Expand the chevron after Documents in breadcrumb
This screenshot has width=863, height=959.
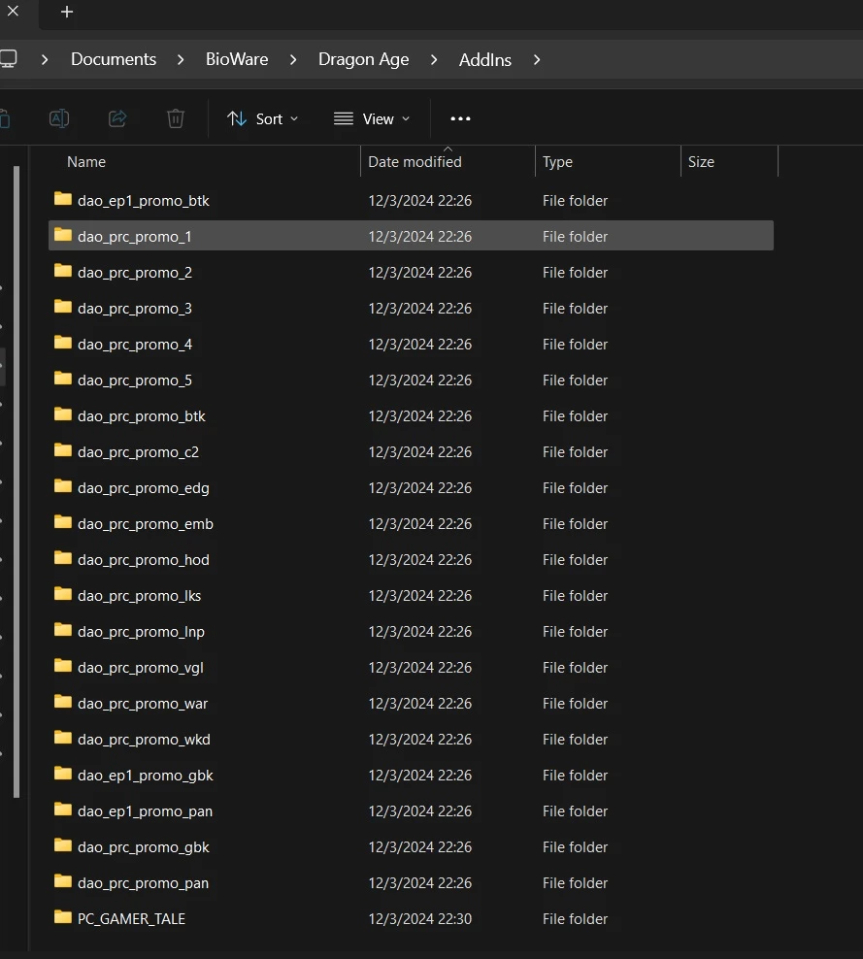click(181, 59)
